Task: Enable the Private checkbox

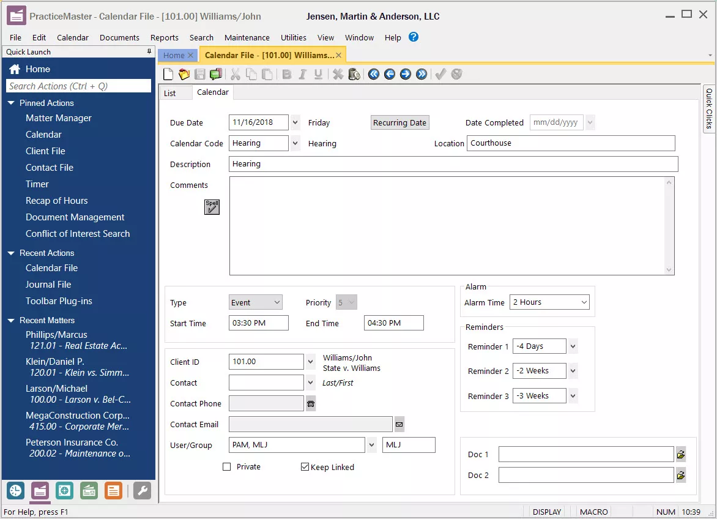Action: (x=227, y=467)
